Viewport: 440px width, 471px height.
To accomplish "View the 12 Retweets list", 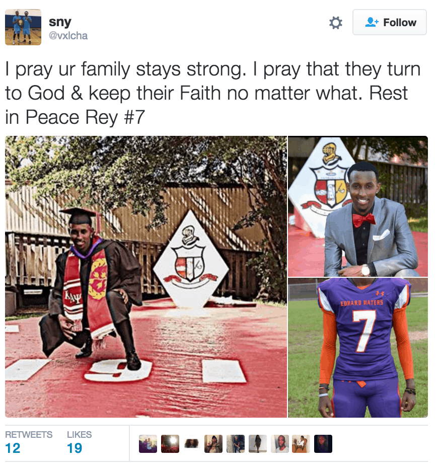I will coord(29,442).
